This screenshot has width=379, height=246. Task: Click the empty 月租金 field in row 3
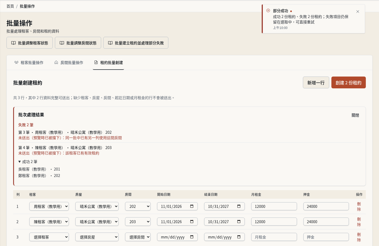[x=274, y=237]
